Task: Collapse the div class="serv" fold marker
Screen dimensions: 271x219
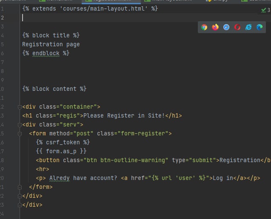Action: [x=20, y=125]
